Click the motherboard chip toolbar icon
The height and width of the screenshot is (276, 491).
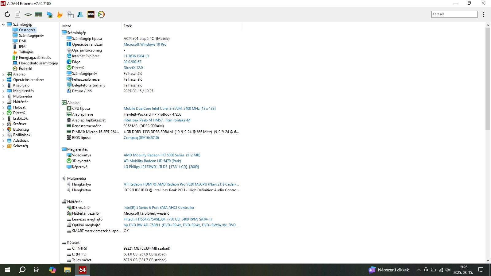[28, 14]
